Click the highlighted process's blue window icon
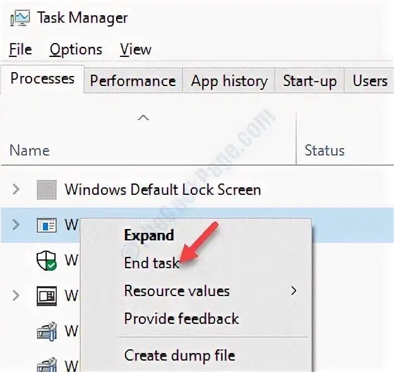 47,225
